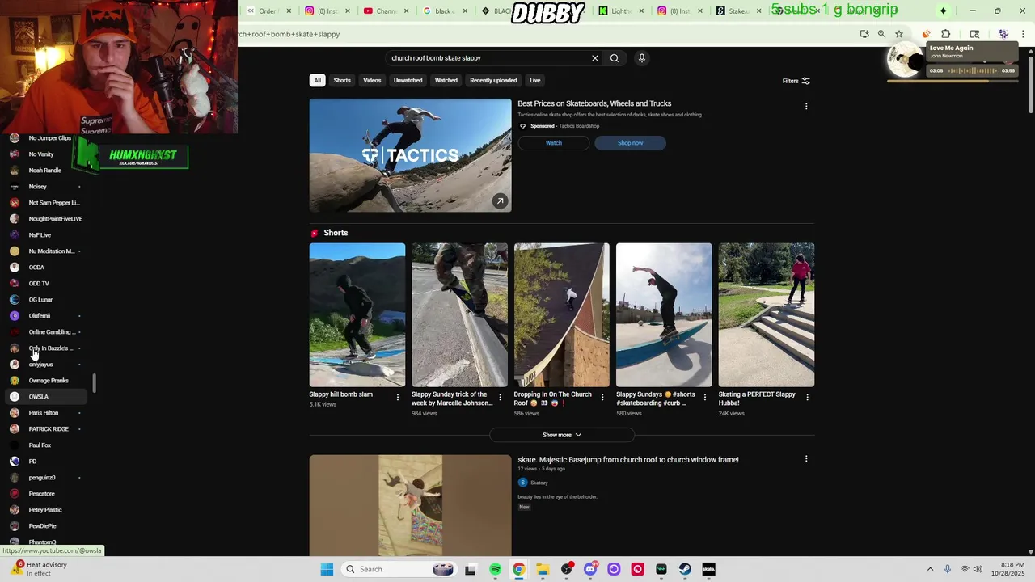Zoom page via magnifier icon in address bar
The height and width of the screenshot is (582, 1035).
pos(881,34)
